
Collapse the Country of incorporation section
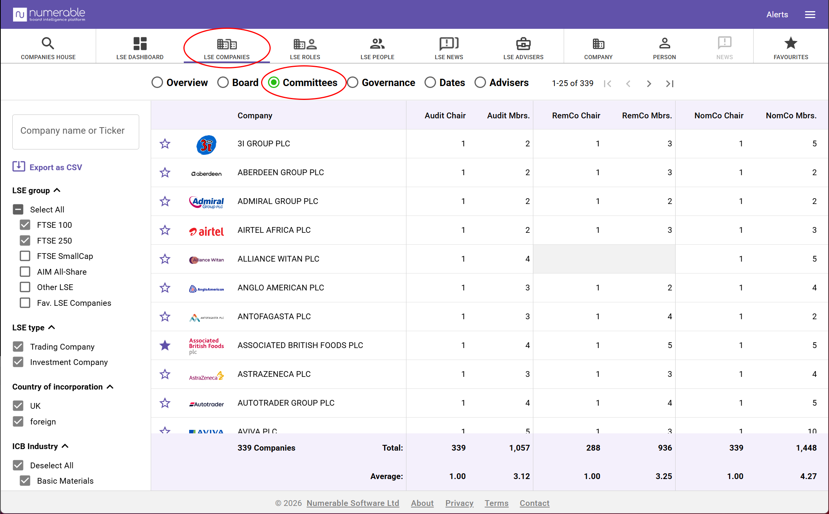110,386
